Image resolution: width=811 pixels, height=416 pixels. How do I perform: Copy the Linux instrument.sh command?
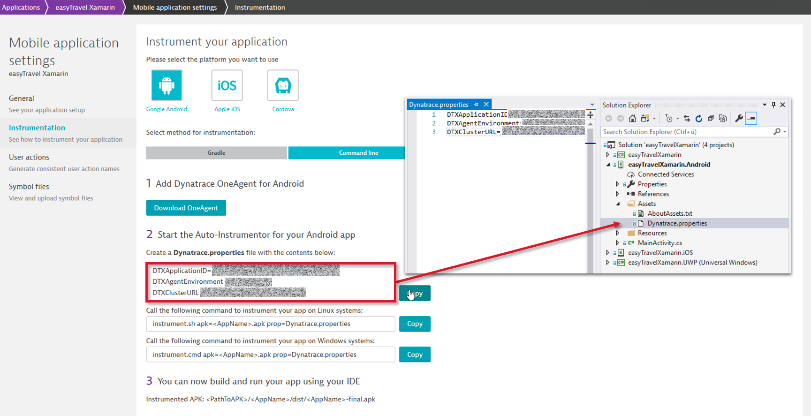click(415, 324)
